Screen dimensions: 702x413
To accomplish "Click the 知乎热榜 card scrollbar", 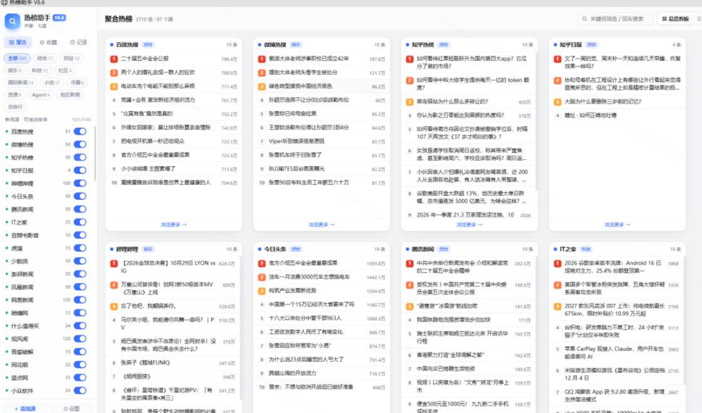I will click(x=537, y=121).
